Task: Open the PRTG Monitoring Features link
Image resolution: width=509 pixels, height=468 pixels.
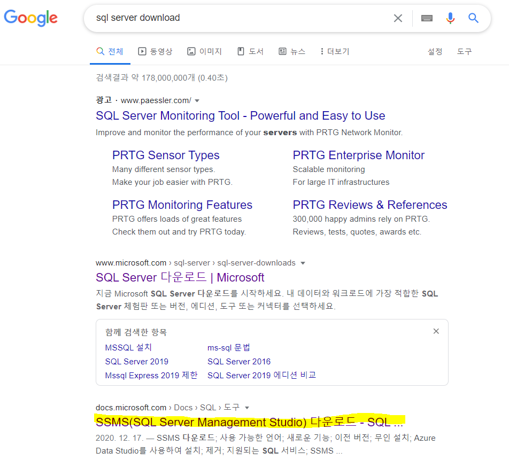Action: click(x=182, y=205)
